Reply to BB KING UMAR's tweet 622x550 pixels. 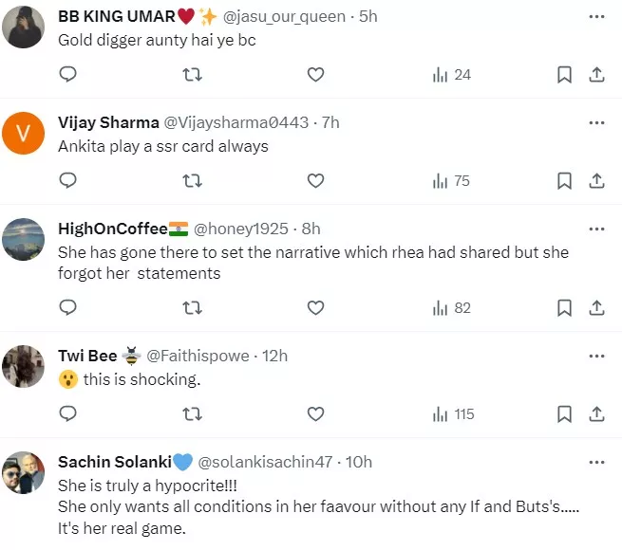pos(67,75)
